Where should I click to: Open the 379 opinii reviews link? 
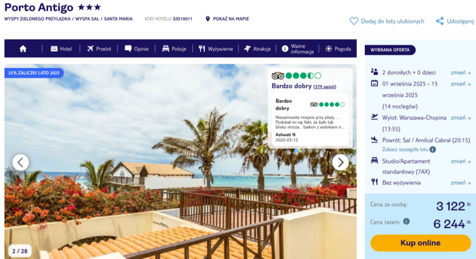coord(325,87)
